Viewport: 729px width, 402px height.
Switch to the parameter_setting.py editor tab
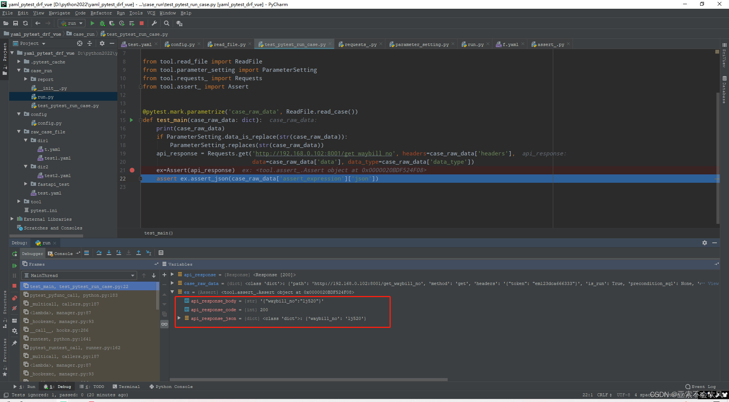point(422,44)
